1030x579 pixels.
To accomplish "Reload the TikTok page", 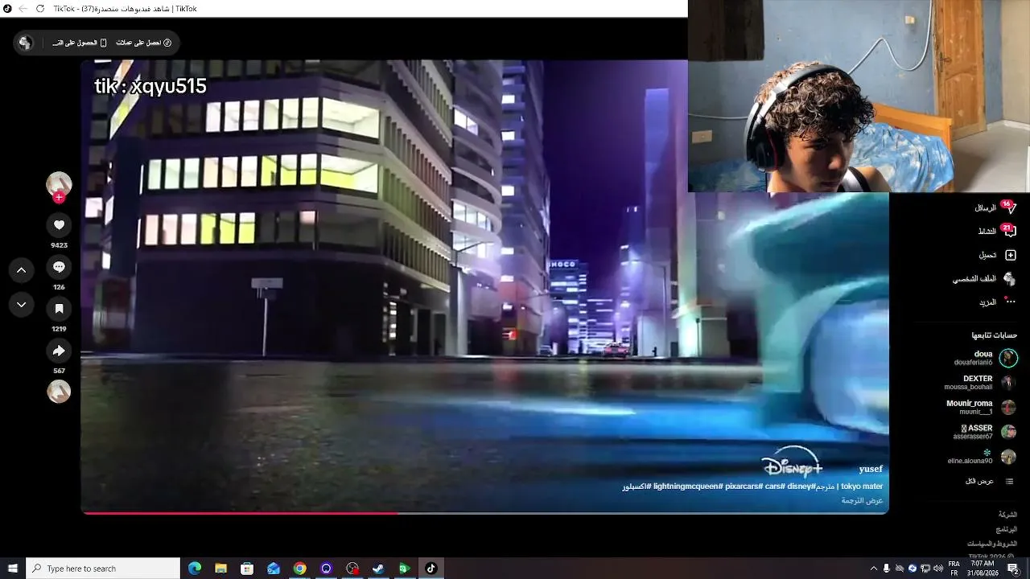I will point(40,8).
